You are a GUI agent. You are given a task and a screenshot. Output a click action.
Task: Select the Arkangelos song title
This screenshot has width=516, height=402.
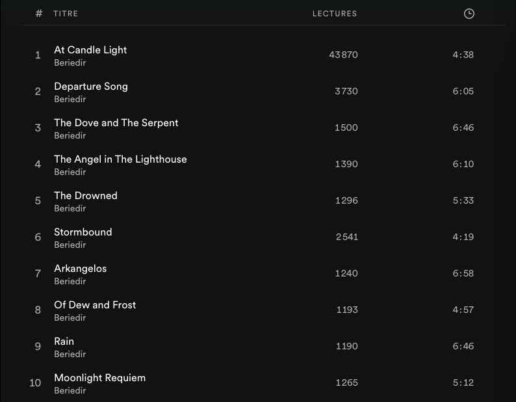80,269
